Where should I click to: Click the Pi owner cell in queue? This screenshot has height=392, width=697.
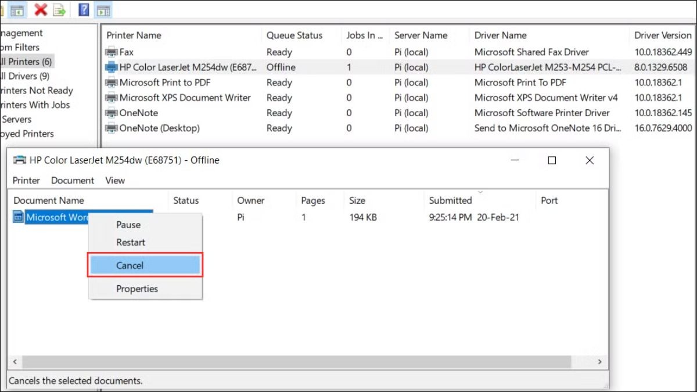(241, 218)
